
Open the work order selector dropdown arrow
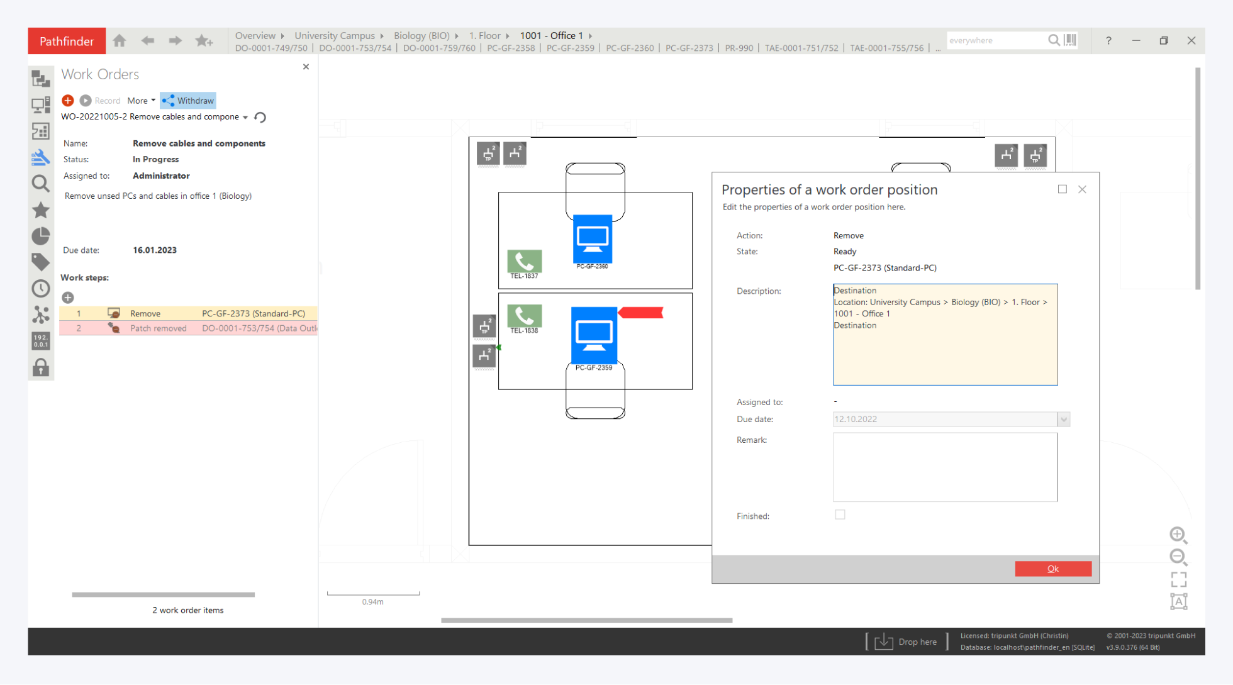click(x=245, y=118)
